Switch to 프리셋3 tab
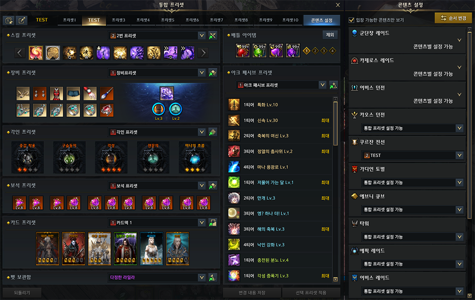The height and width of the screenshot is (300, 475). 118,20
